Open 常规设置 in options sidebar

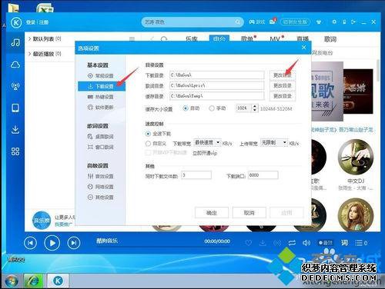click(102, 76)
